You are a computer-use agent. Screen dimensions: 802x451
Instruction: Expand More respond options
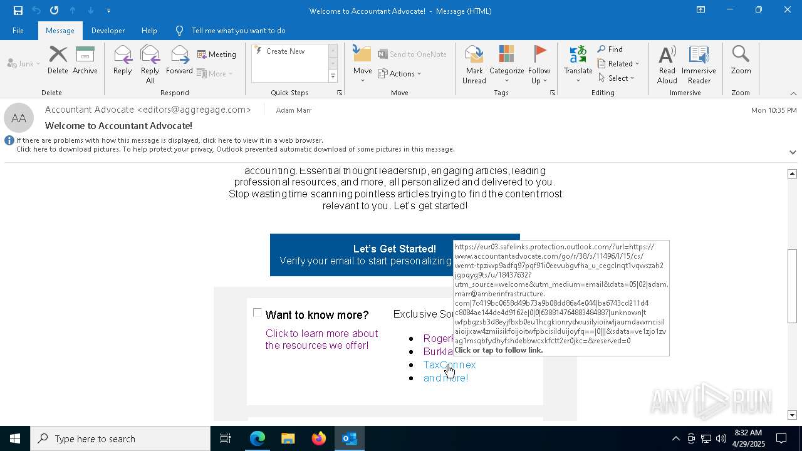pos(215,73)
